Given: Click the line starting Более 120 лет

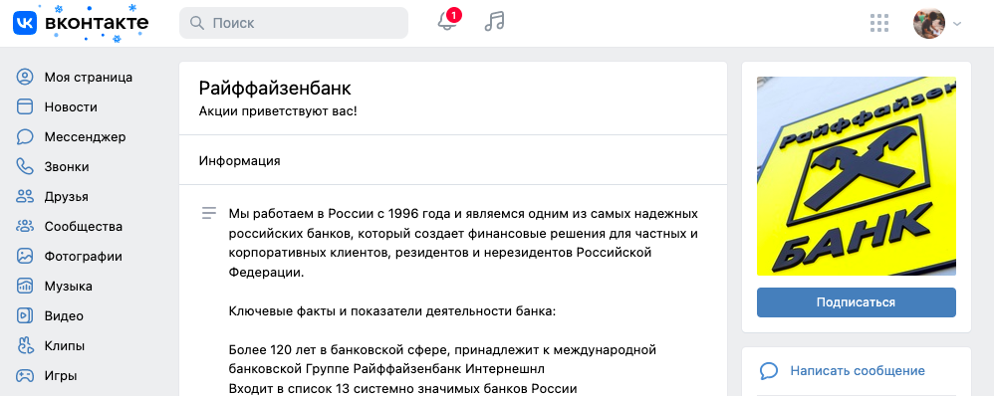Looking at the screenshot, I should [442, 350].
